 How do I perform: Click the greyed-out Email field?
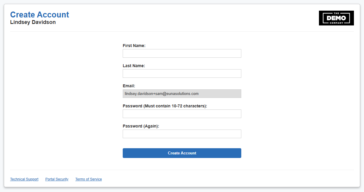[182, 94]
